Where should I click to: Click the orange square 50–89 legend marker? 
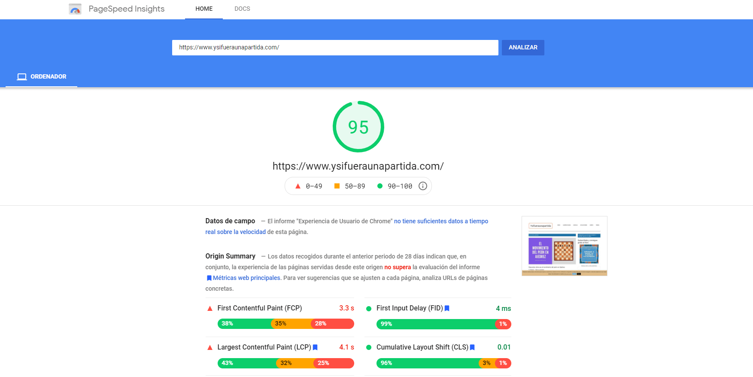(x=337, y=186)
